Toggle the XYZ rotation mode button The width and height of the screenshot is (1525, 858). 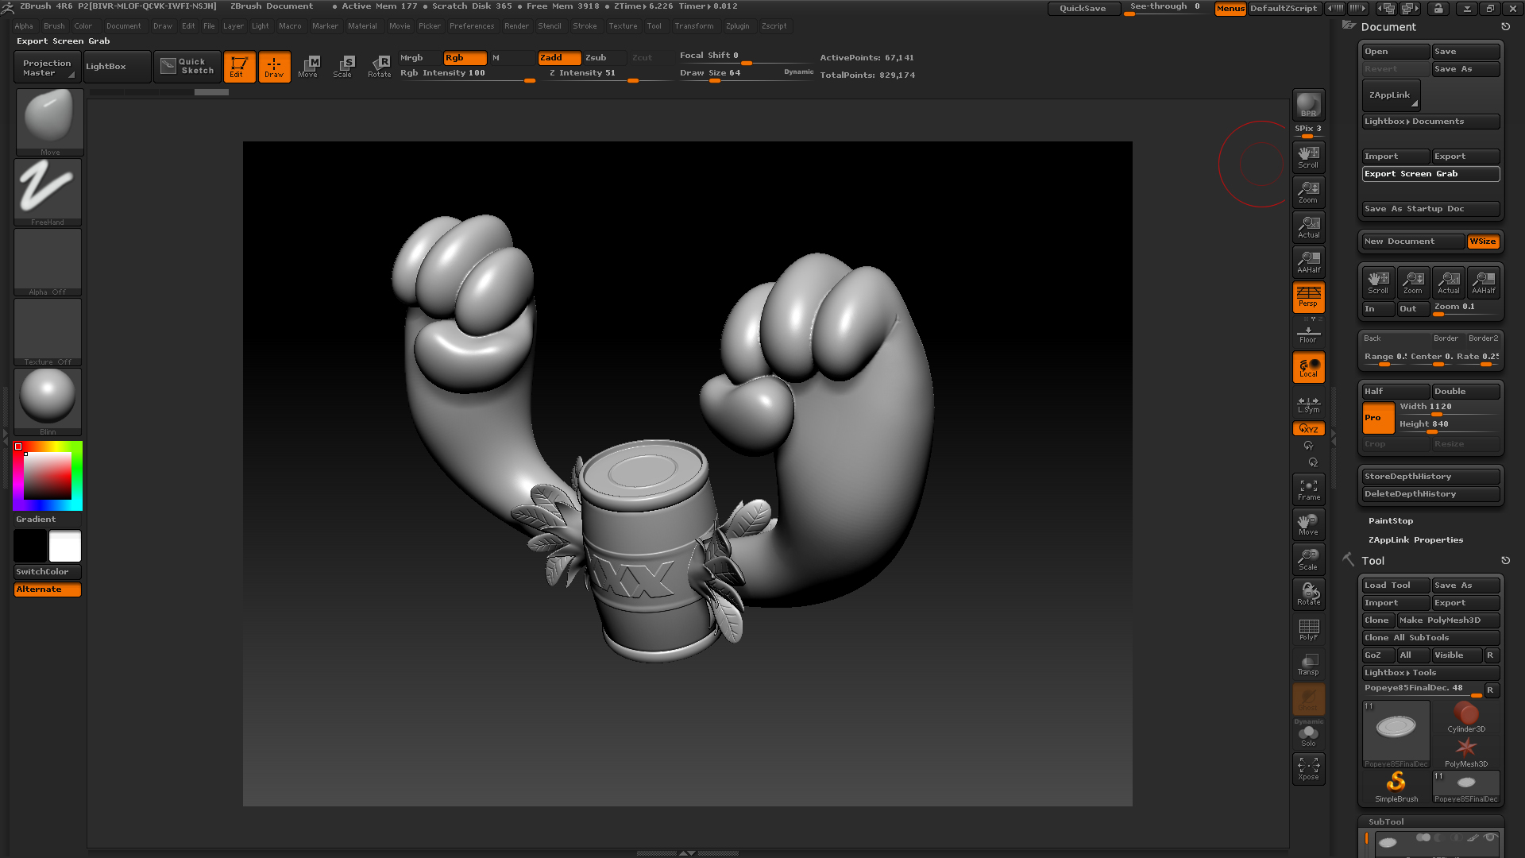[1308, 428]
